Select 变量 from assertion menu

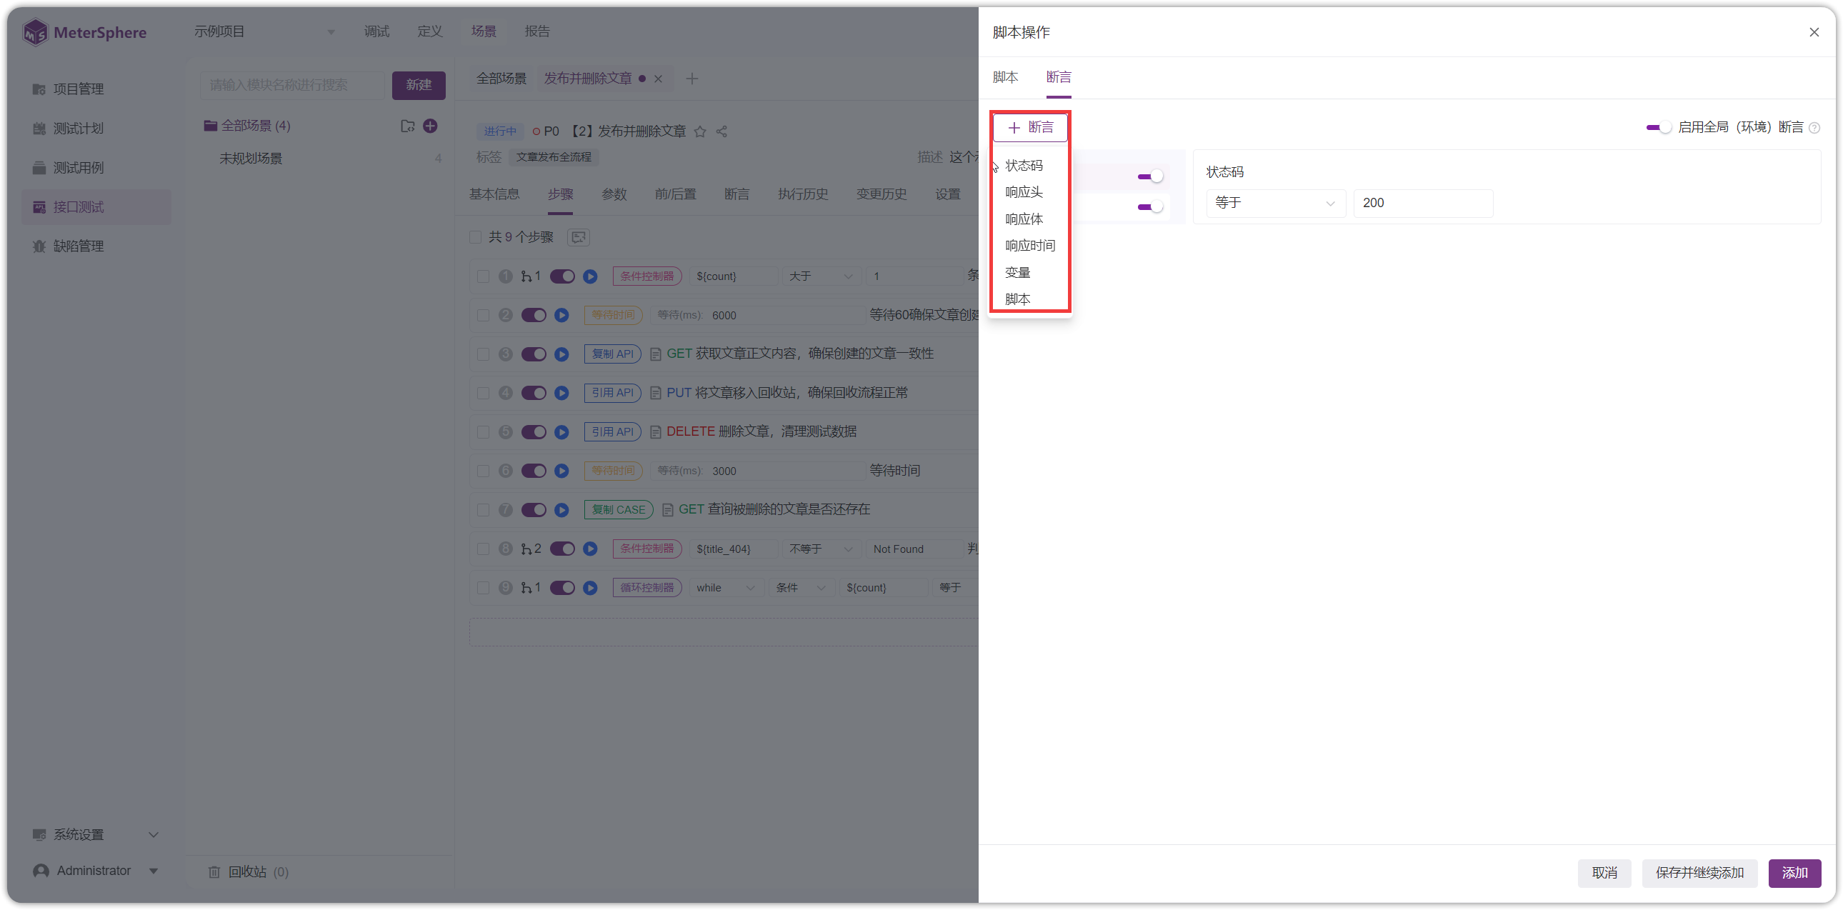point(1017,273)
